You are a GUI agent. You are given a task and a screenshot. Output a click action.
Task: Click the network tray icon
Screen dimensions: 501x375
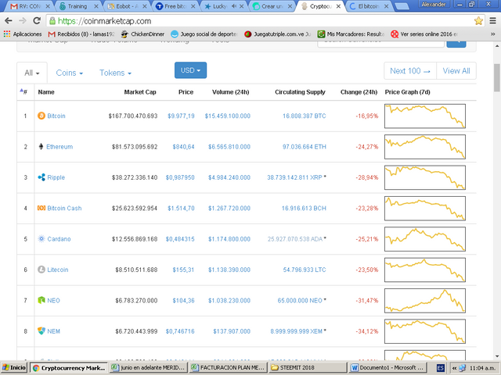pos(462,368)
